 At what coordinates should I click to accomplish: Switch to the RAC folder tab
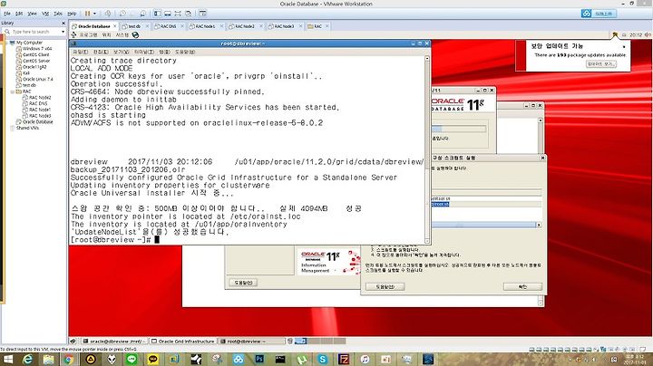pyautogui.click(x=317, y=26)
